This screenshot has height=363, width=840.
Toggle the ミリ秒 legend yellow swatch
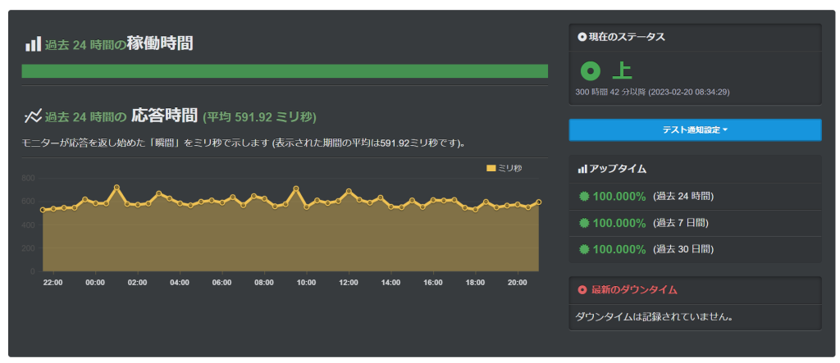click(491, 168)
